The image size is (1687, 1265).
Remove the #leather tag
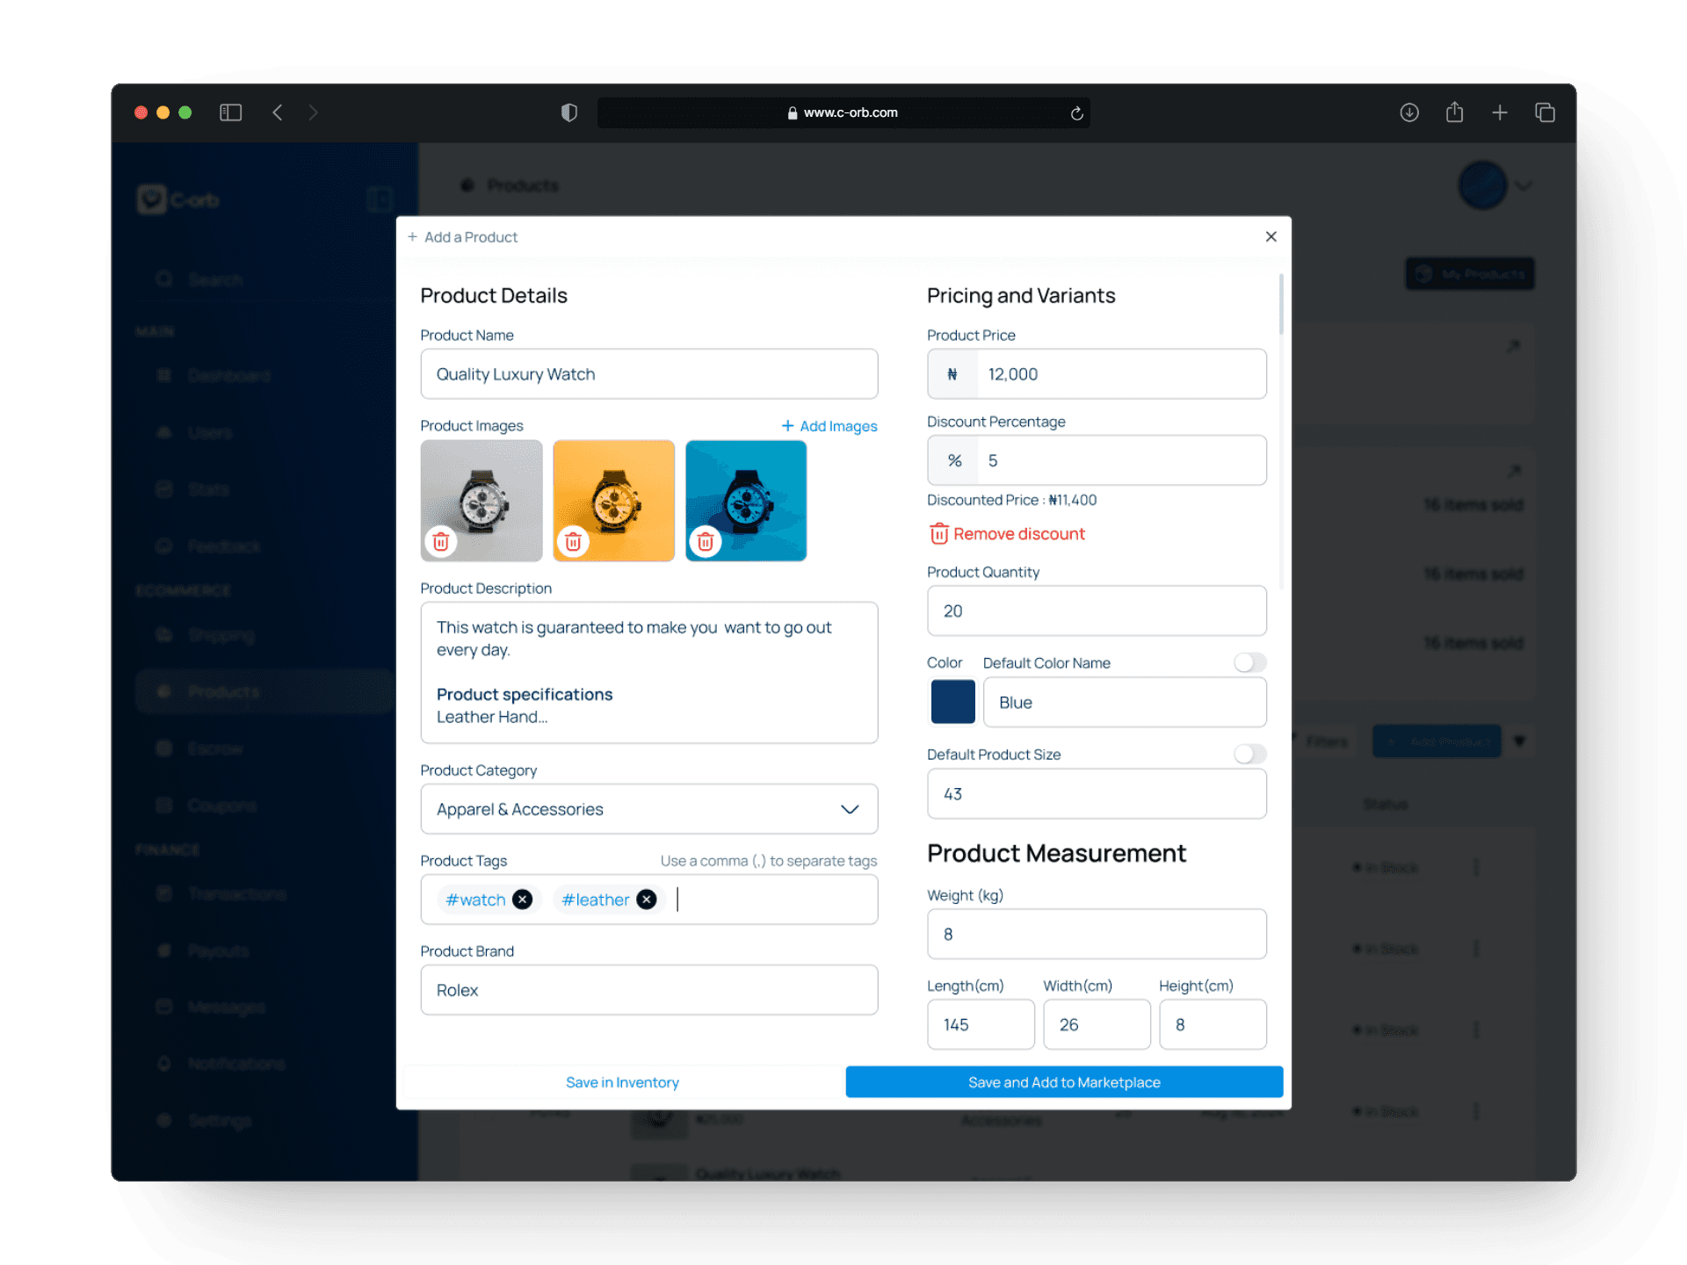pyautogui.click(x=647, y=900)
